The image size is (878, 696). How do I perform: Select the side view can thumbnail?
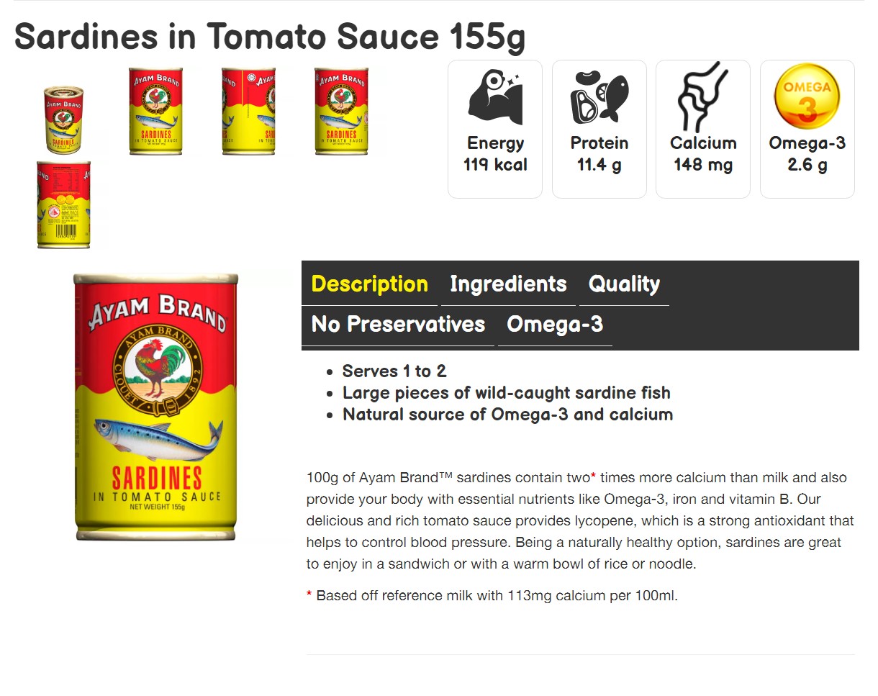pos(248,111)
